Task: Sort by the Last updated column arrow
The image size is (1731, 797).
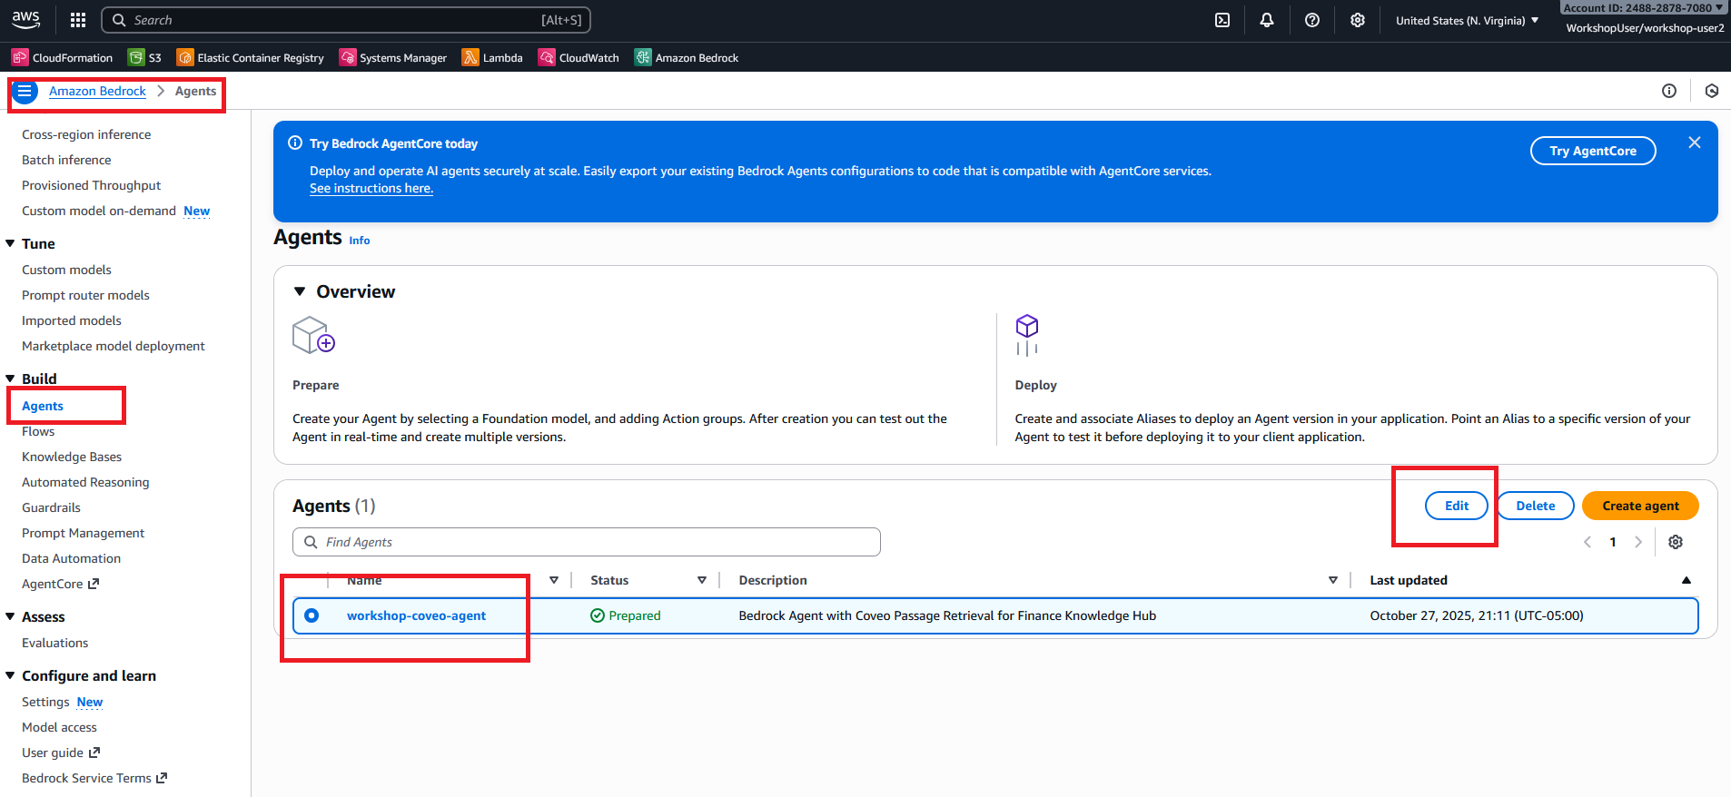Action: [1686, 580]
